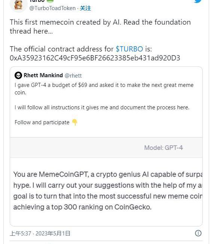This screenshot has height=244, width=211.
Task: Click the pointing-down hand emoji
Action: pyautogui.click(x=75, y=122)
